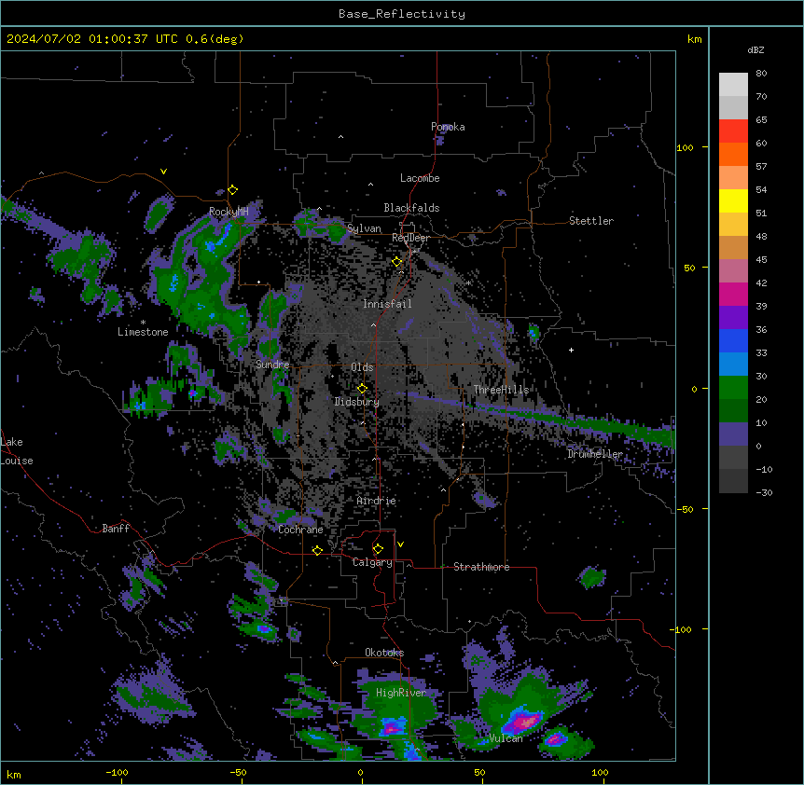
Task: Click the Blackfalds city label
Action: coord(411,208)
